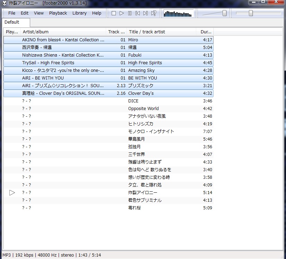
Task: Select the track Fubuki
Action: 109,55
